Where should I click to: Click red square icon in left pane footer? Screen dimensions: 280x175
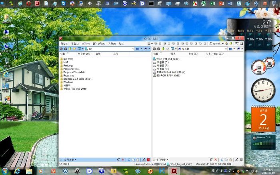(x=148, y=160)
